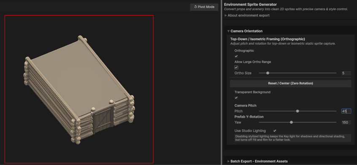357x165 pixels.
Task: Click the log cabin preview image
Action: pos(79,90)
